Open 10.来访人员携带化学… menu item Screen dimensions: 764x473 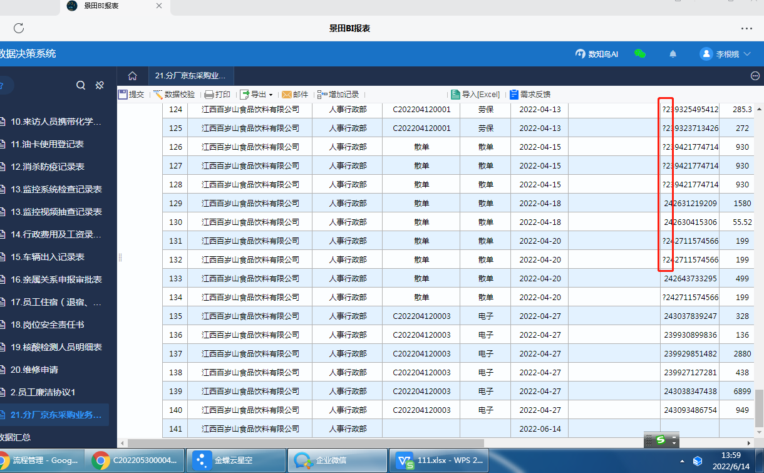(x=54, y=122)
